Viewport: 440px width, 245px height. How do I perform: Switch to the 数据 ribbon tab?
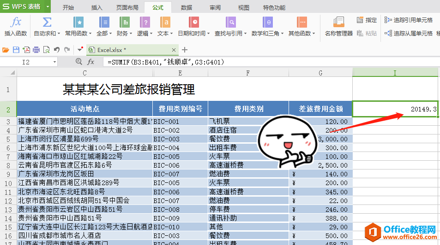tap(187, 7)
